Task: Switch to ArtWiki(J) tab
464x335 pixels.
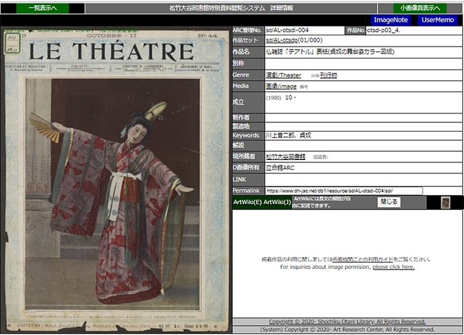Action: [277, 202]
